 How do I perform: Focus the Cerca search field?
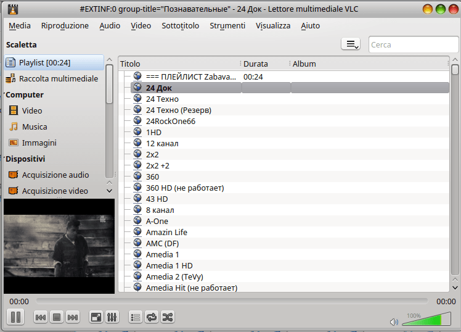(x=414, y=44)
